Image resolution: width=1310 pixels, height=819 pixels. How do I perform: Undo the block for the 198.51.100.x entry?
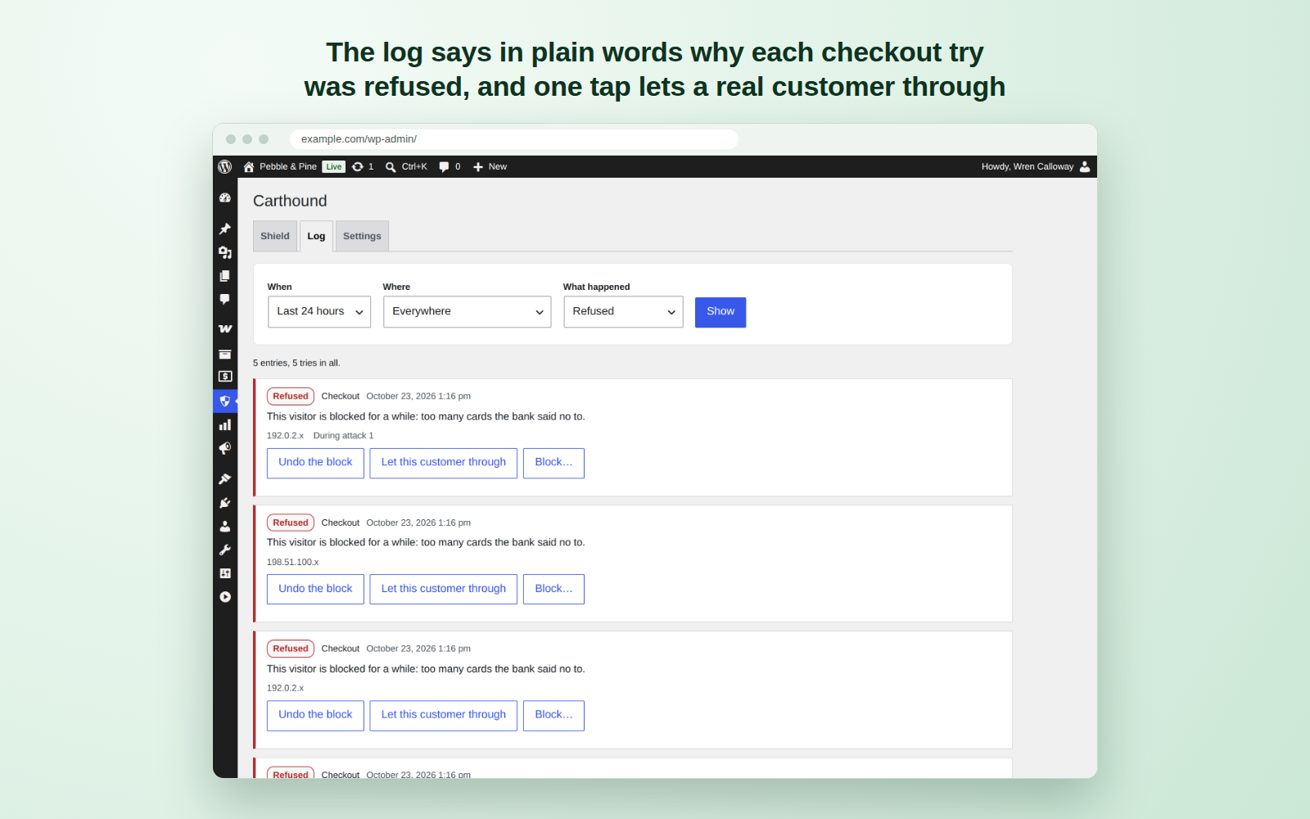coord(315,589)
